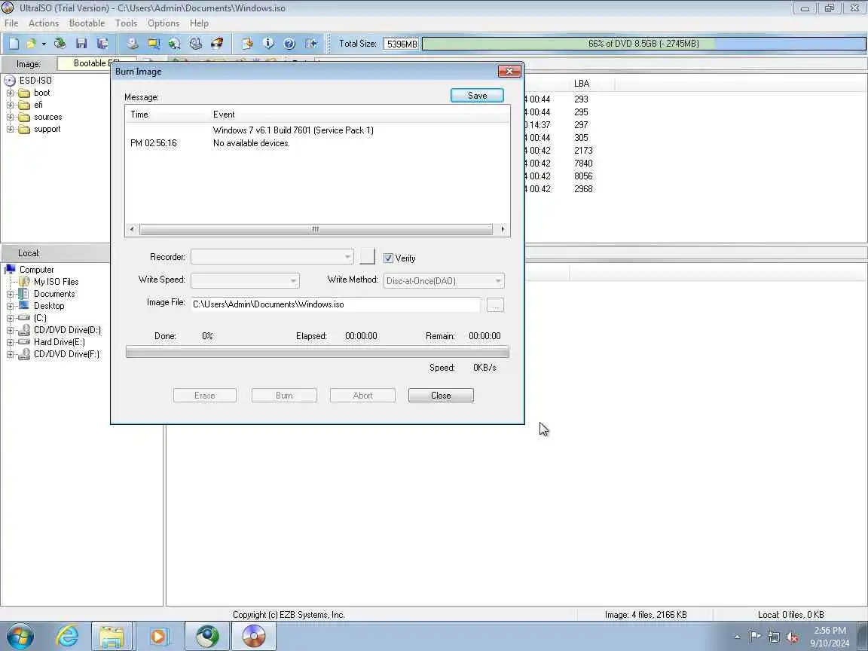Open the Bootable menu
The width and height of the screenshot is (868, 651).
87,23
